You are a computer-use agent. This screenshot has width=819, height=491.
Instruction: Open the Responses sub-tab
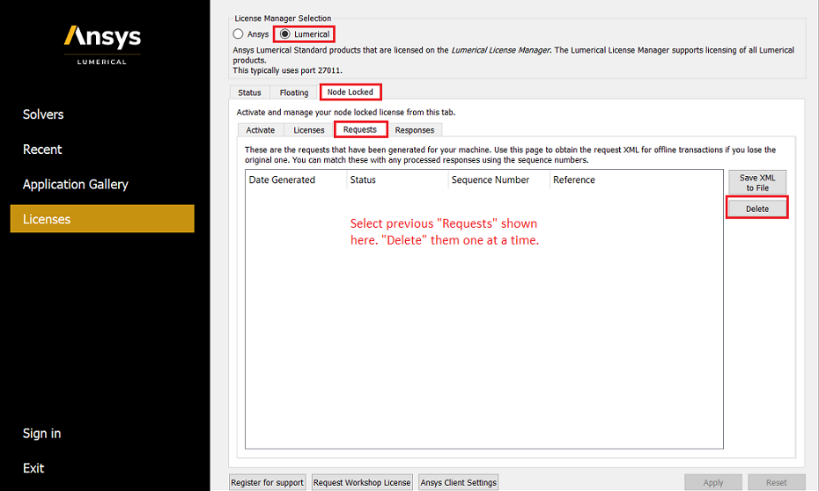414,130
